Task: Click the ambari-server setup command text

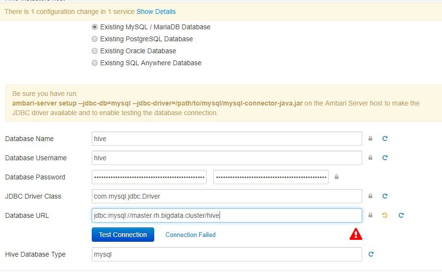Action: click(157, 103)
